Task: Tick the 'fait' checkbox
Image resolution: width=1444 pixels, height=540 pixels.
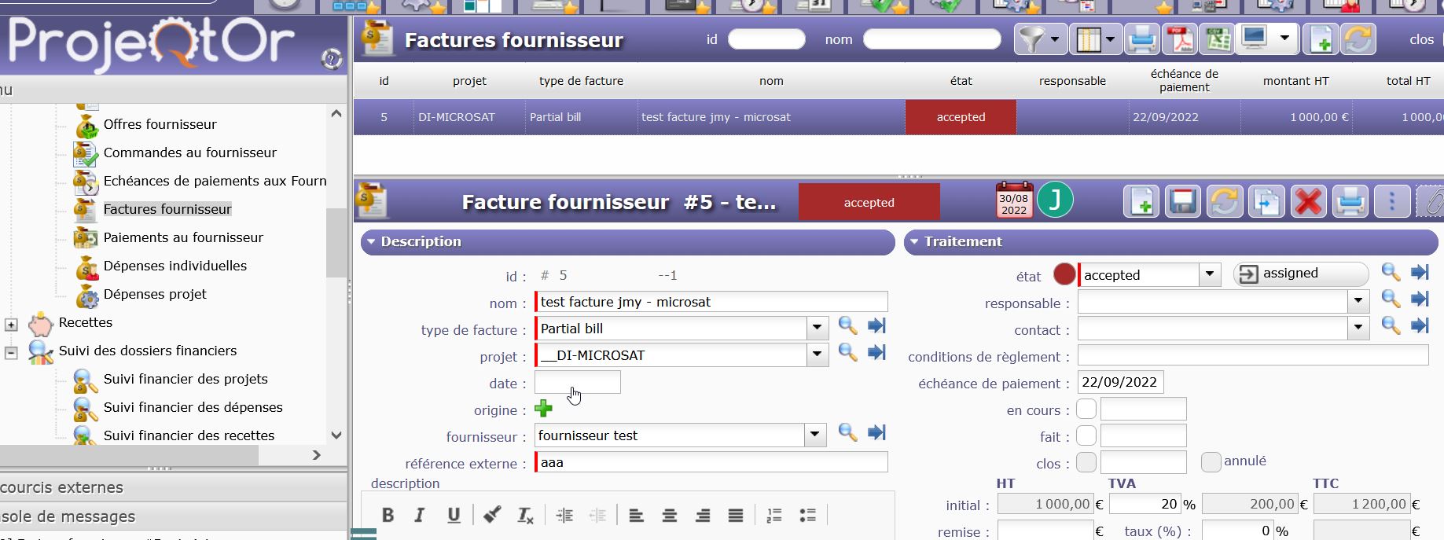Action: point(1086,436)
